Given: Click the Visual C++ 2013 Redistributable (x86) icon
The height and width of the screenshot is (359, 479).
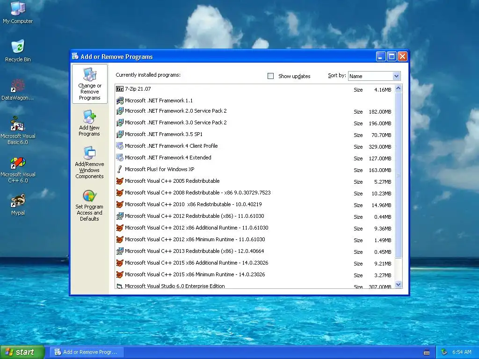Looking at the screenshot, I should [x=120, y=251].
